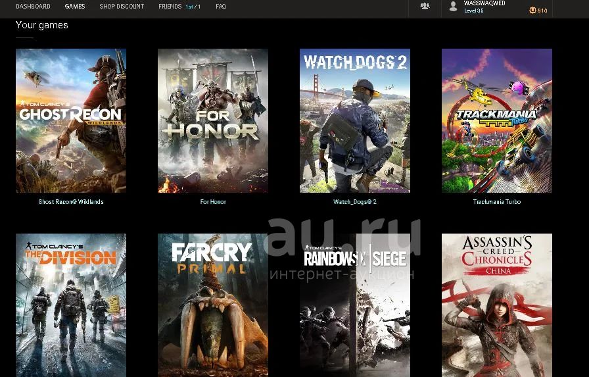Open Watch Dogs 2 cover art

click(355, 120)
